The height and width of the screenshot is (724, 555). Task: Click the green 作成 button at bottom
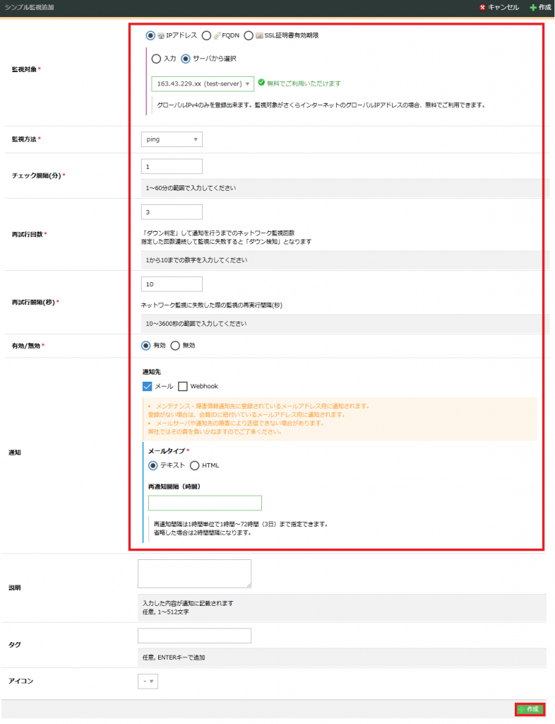pyautogui.click(x=529, y=708)
